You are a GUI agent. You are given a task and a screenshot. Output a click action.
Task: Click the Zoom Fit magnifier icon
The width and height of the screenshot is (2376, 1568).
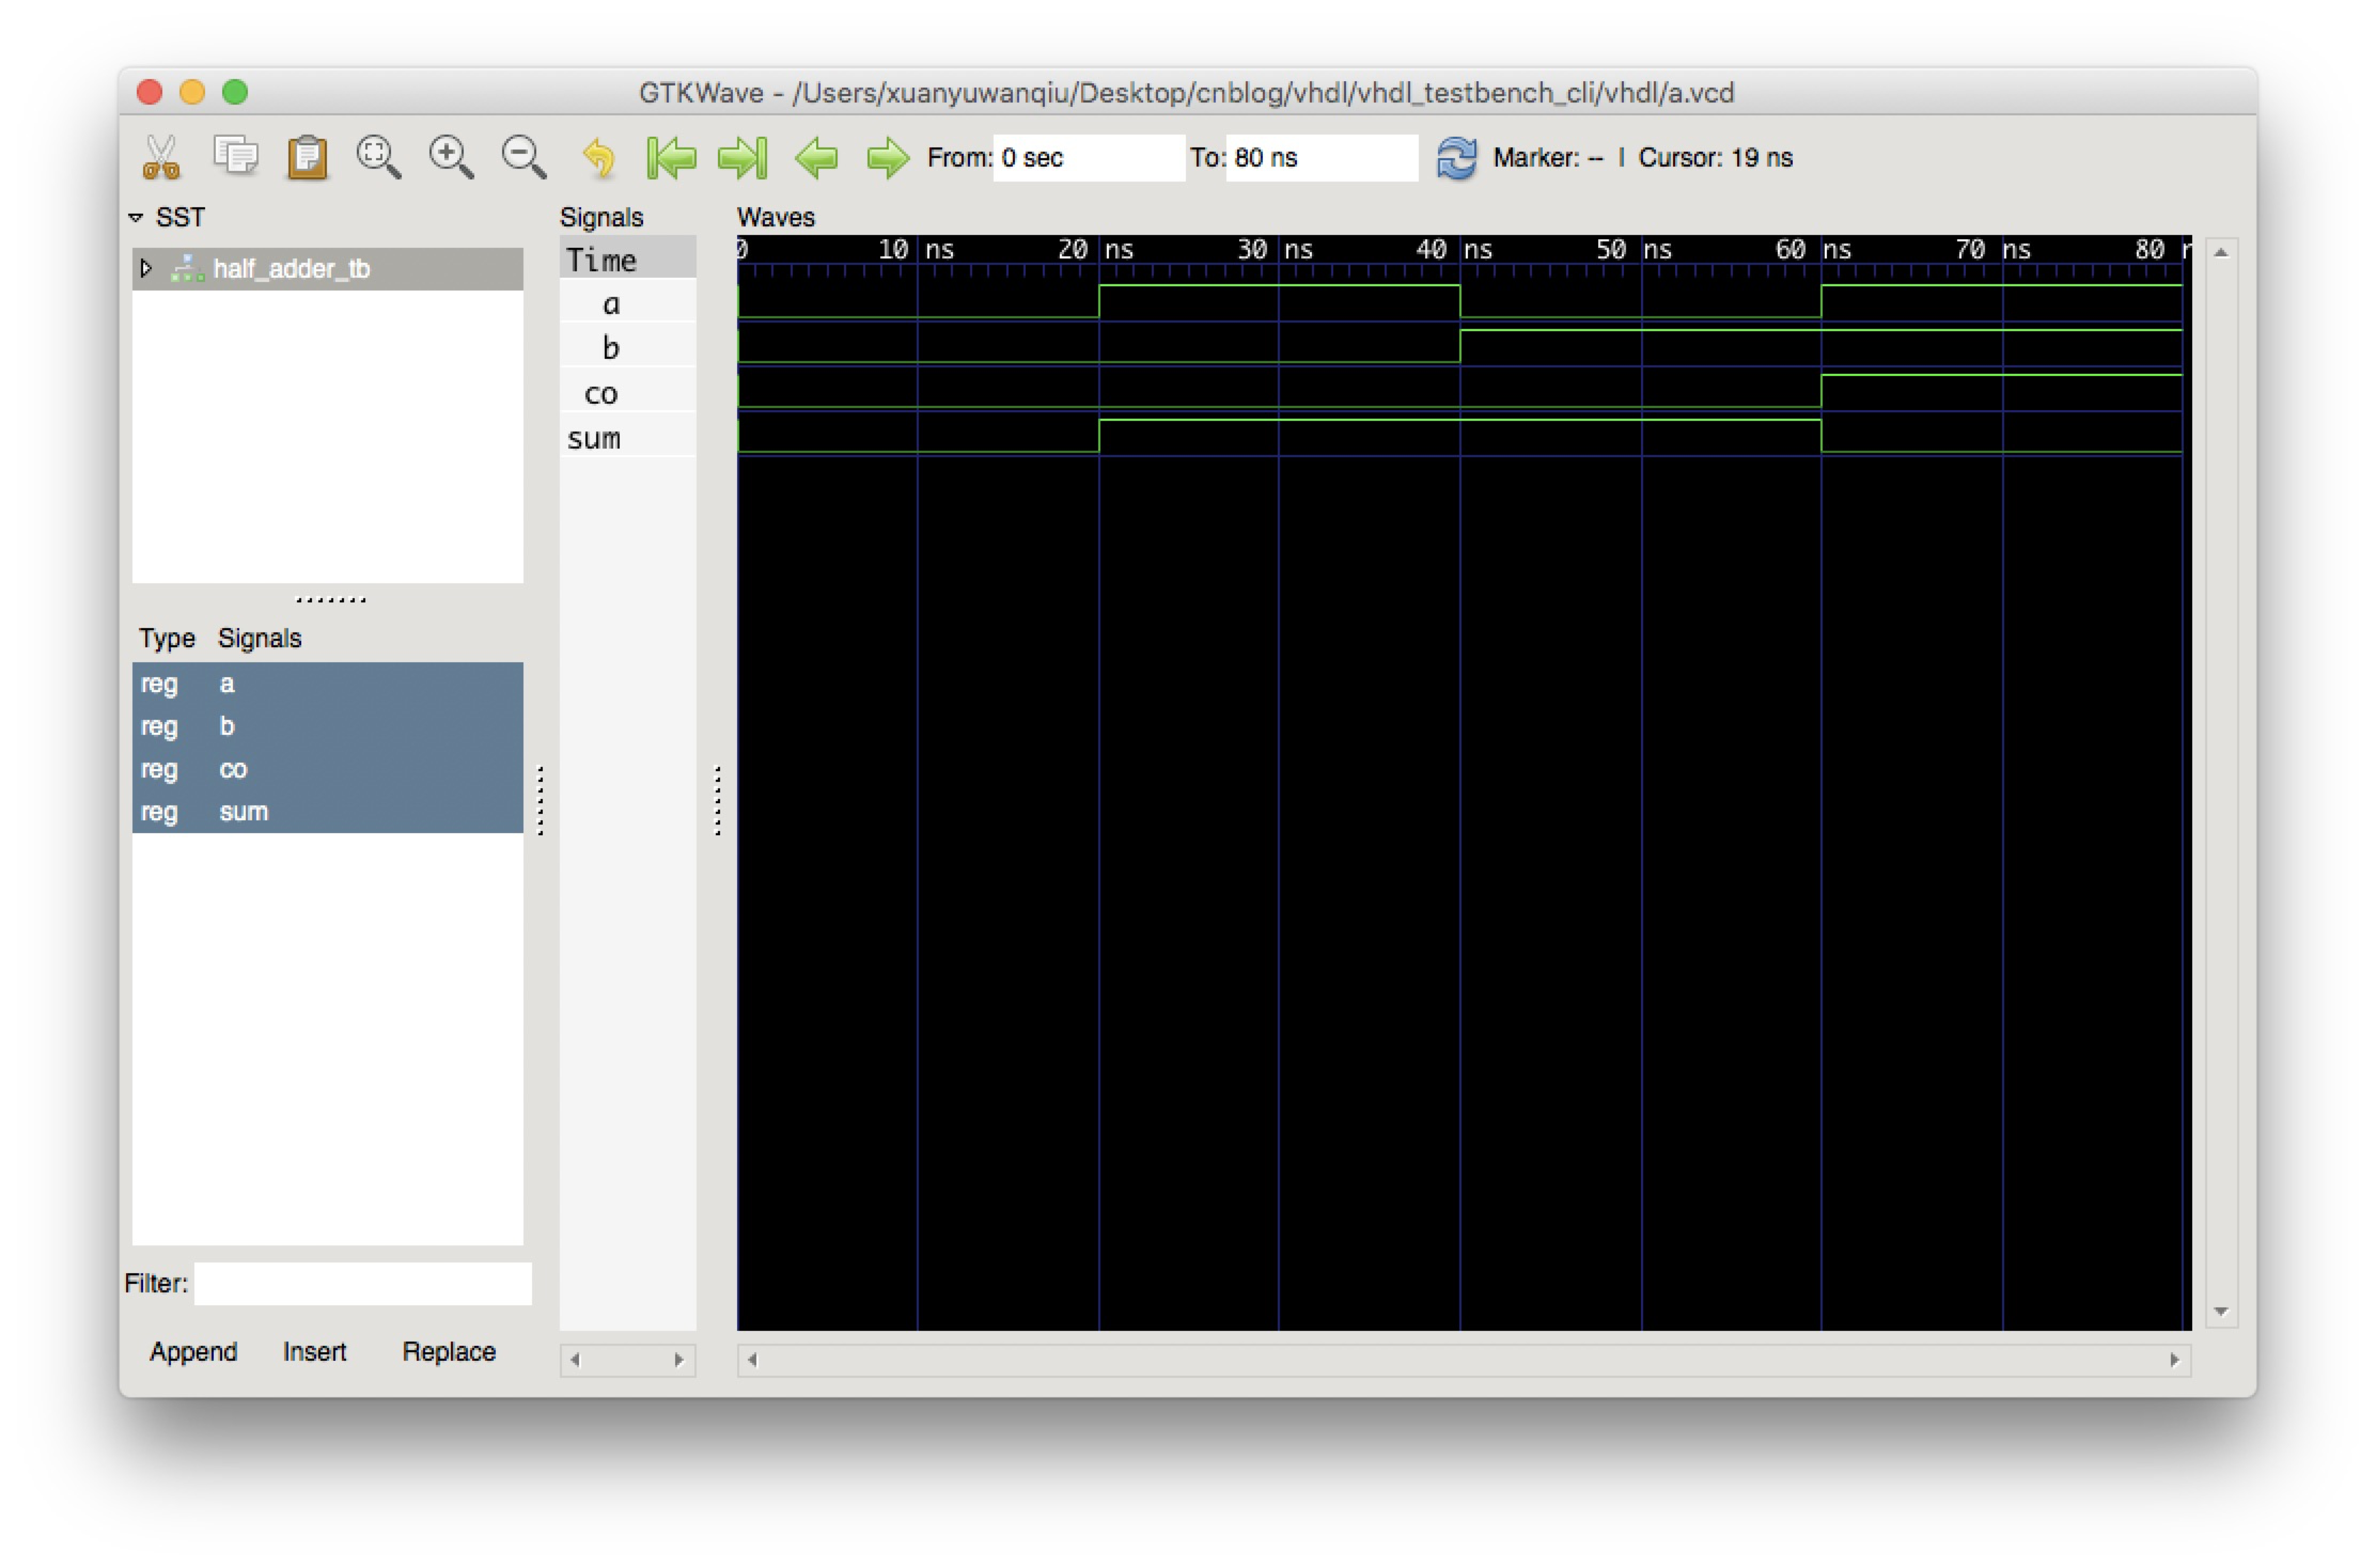click(x=379, y=157)
